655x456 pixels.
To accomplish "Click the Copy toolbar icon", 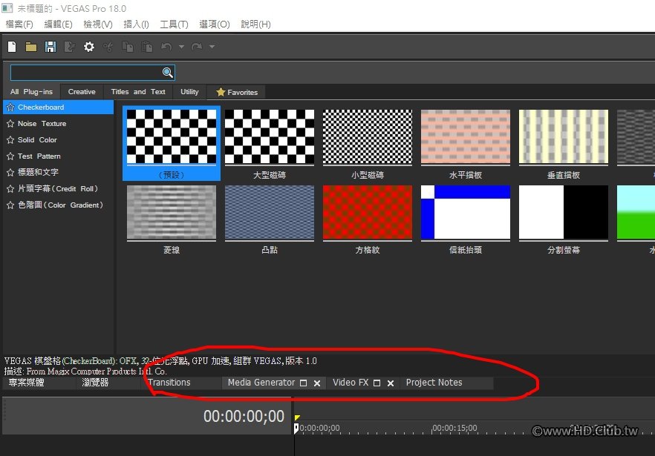I will pyautogui.click(x=128, y=47).
